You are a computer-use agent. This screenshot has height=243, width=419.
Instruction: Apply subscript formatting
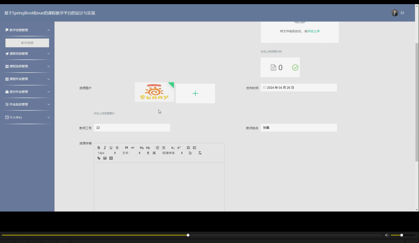(173, 148)
